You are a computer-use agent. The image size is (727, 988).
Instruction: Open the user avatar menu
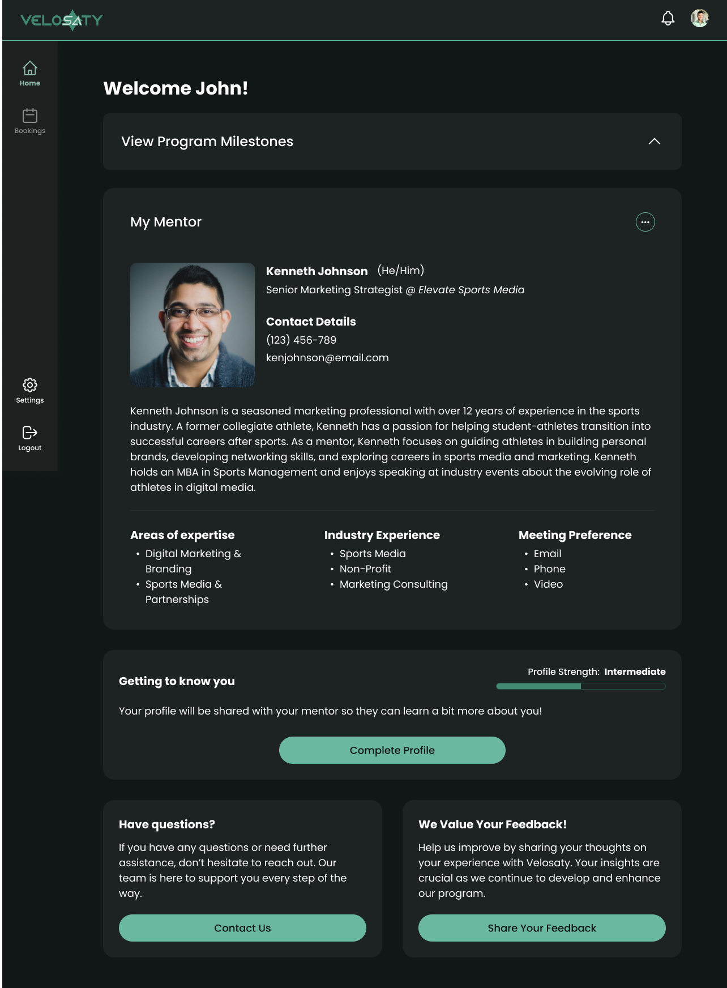click(x=700, y=18)
